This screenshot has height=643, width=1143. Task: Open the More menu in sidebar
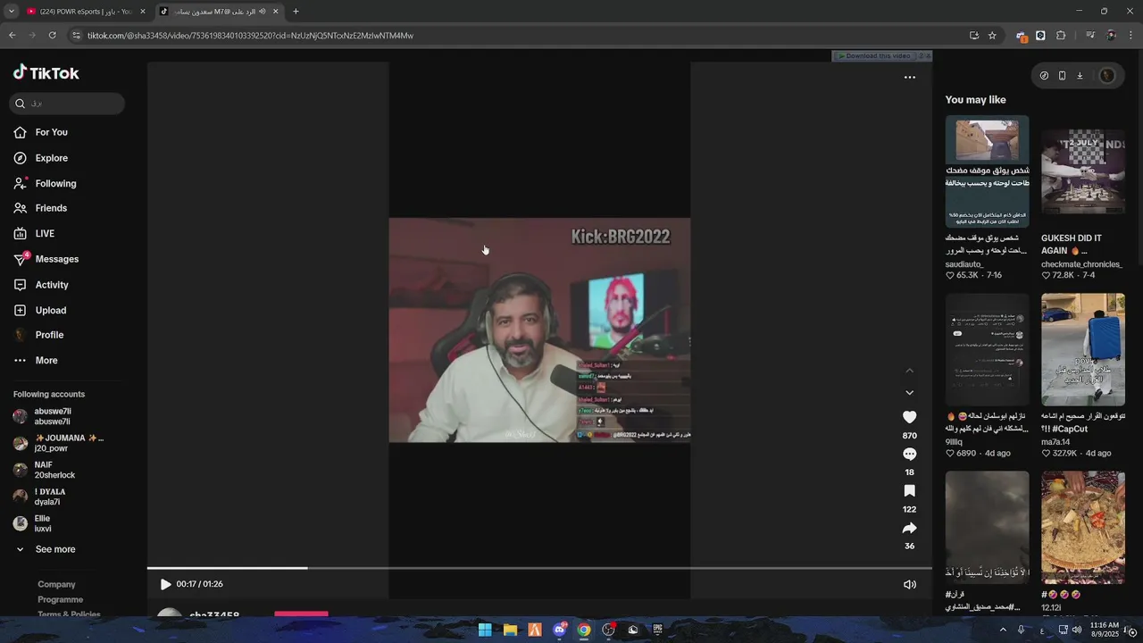tap(46, 361)
